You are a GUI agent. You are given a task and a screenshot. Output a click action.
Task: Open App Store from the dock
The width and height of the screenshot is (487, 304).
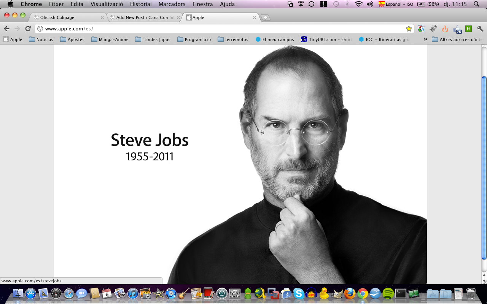(x=30, y=293)
